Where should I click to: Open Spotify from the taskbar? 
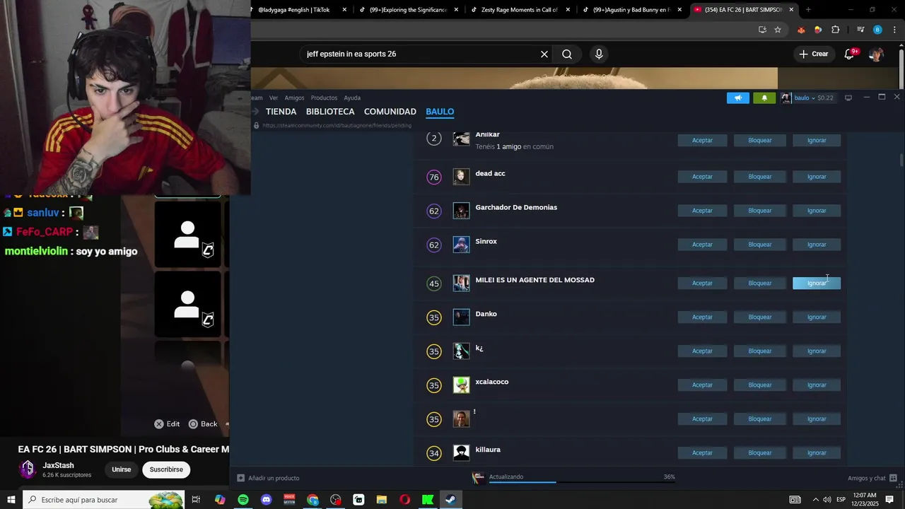coord(243,500)
